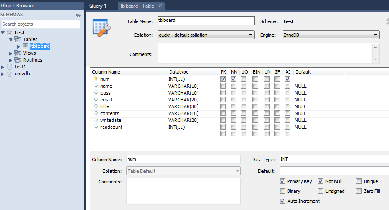Toggle the Not Null checkbox
The height and width of the screenshot is (210, 389).
click(321, 181)
